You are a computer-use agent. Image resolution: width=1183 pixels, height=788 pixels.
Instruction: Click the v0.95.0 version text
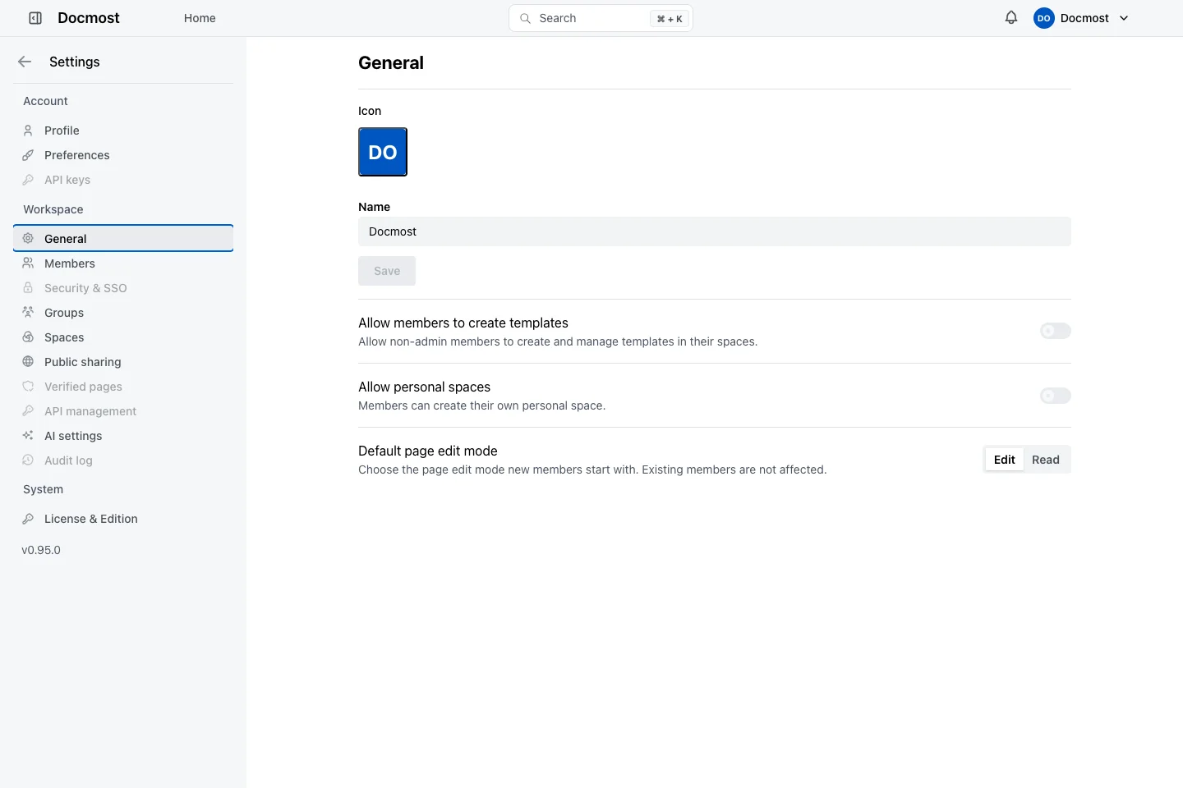pos(41,550)
